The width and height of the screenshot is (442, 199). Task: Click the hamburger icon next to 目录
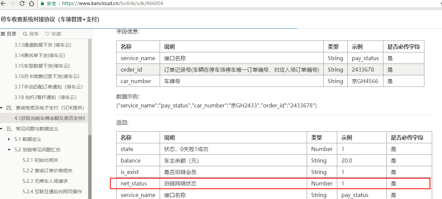click(3, 34)
